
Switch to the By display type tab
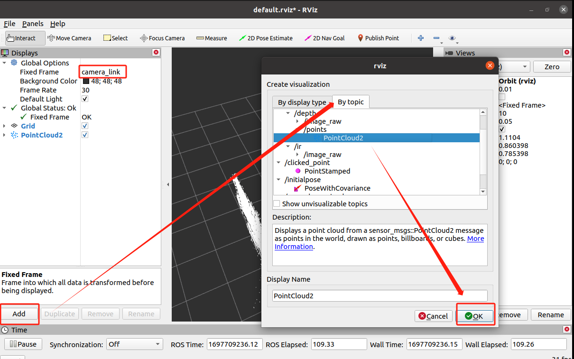coord(302,102)
